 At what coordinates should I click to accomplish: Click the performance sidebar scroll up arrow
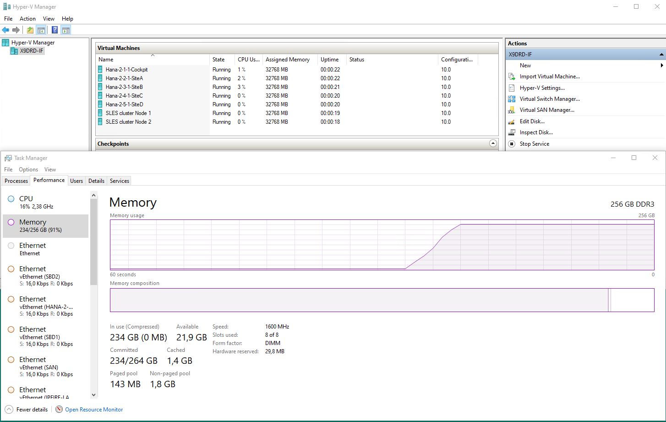pyautogui.click(x=94, y=195)
